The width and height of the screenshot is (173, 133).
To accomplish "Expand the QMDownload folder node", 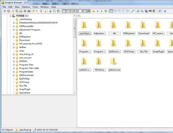I will tap(14, 75).
